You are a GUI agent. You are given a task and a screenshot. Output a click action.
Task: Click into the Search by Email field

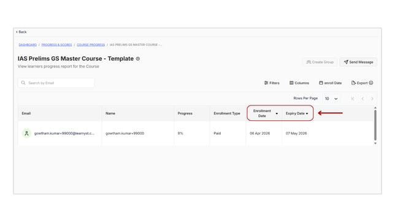point(56,83)
